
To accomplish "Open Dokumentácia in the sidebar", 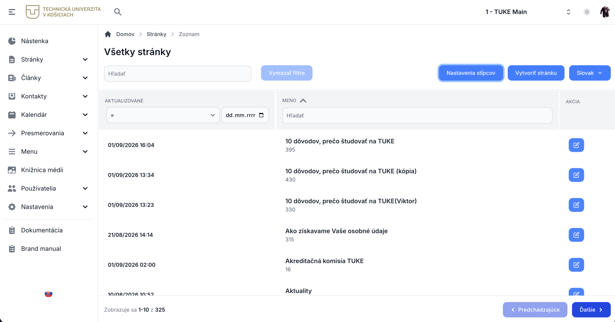I will tap(49, 230).
